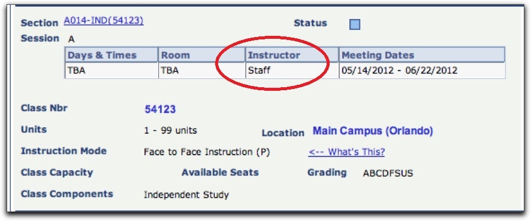Screen dimensions: 531x221
Task: Click the Meeting Dates column header
Action: point(422,55)
